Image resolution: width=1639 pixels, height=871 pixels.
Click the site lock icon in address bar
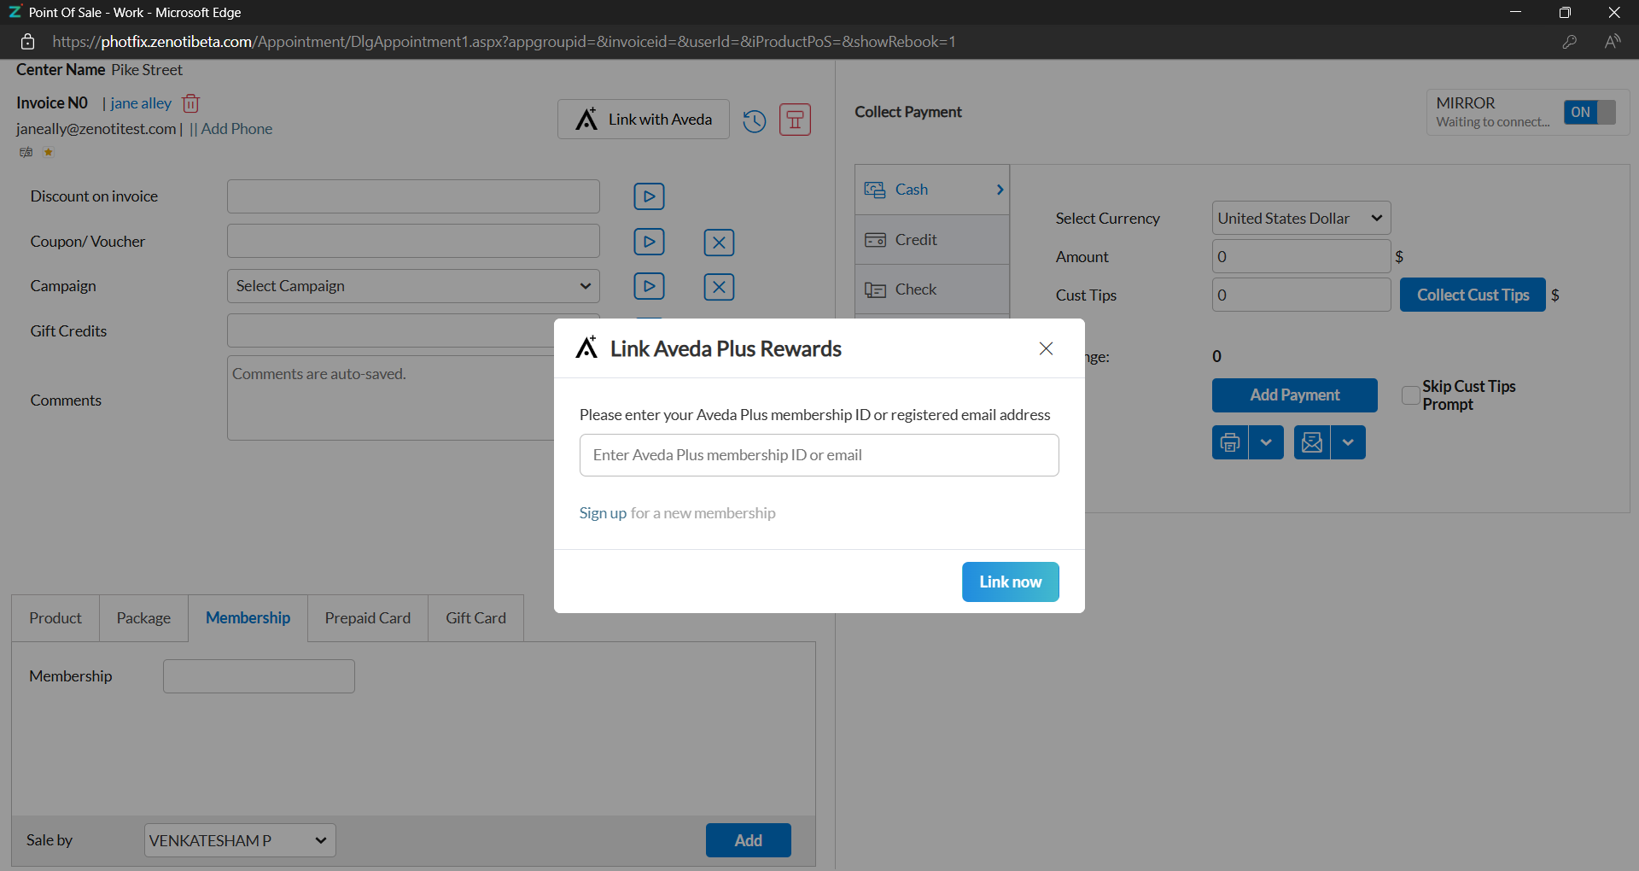coord(27,42)
